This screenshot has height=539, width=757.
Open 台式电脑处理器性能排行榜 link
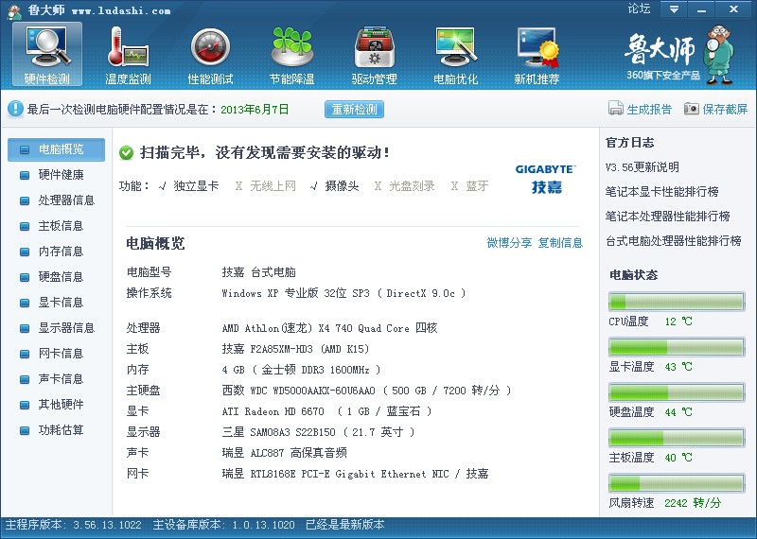[674, 241]
